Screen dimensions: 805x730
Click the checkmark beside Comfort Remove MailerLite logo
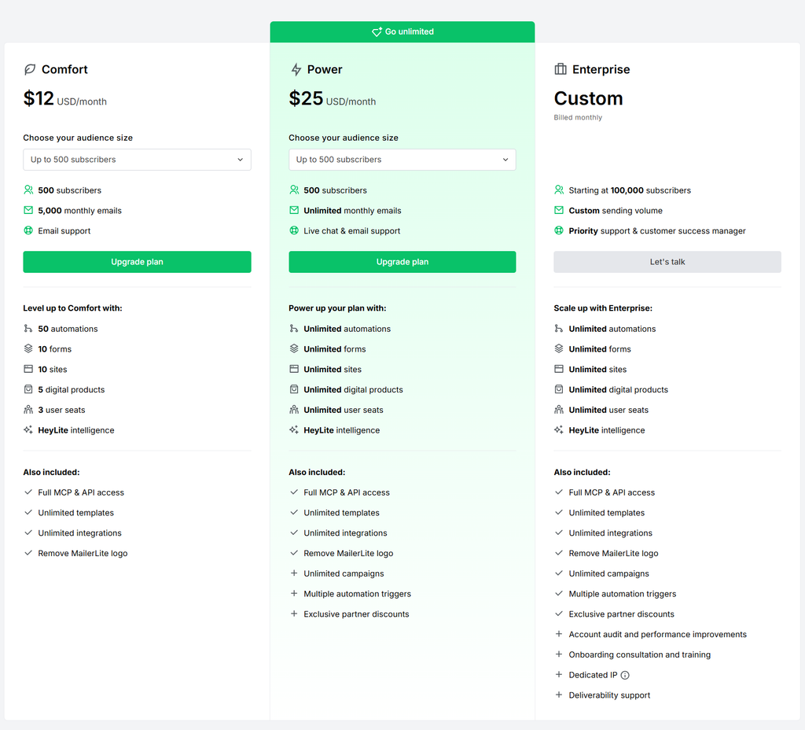[28, 553]
